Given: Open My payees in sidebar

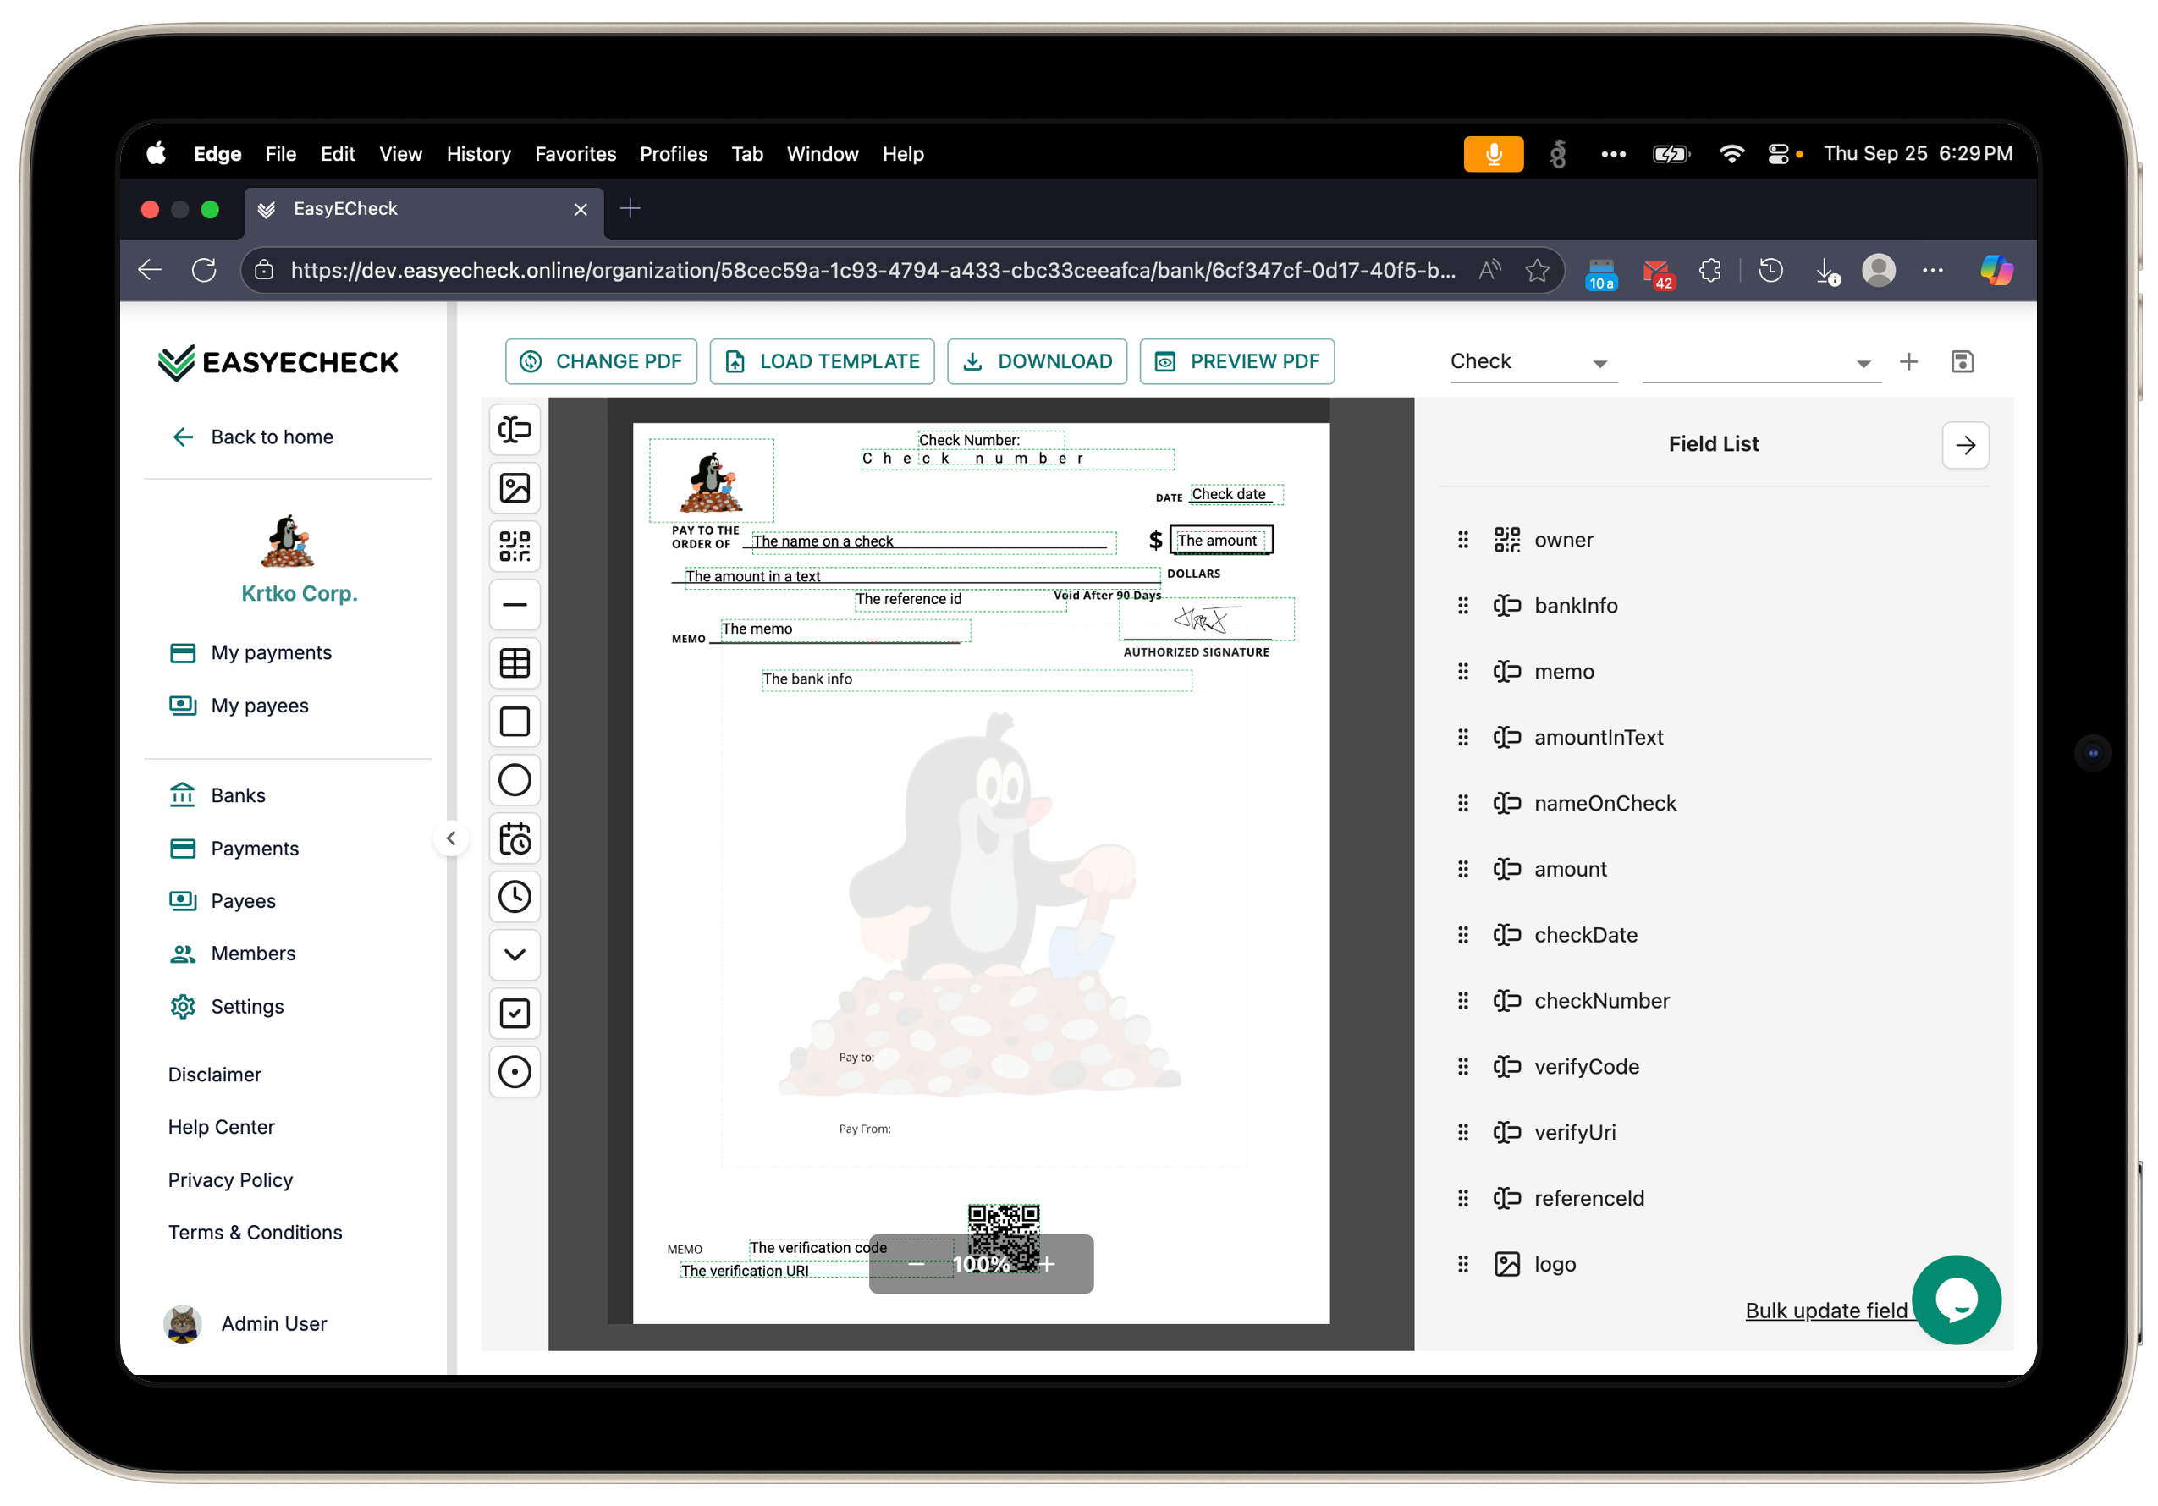Looking at the screenshot, I should [260, 706].
